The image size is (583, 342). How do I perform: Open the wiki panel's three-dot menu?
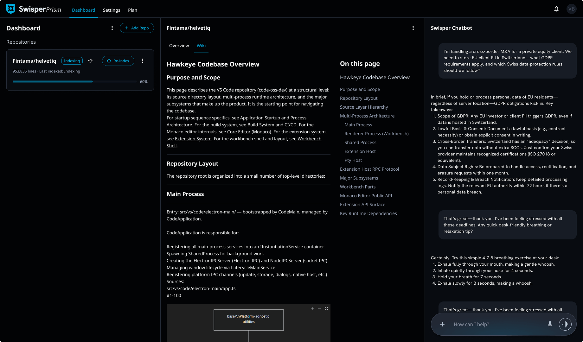[413, 28]
